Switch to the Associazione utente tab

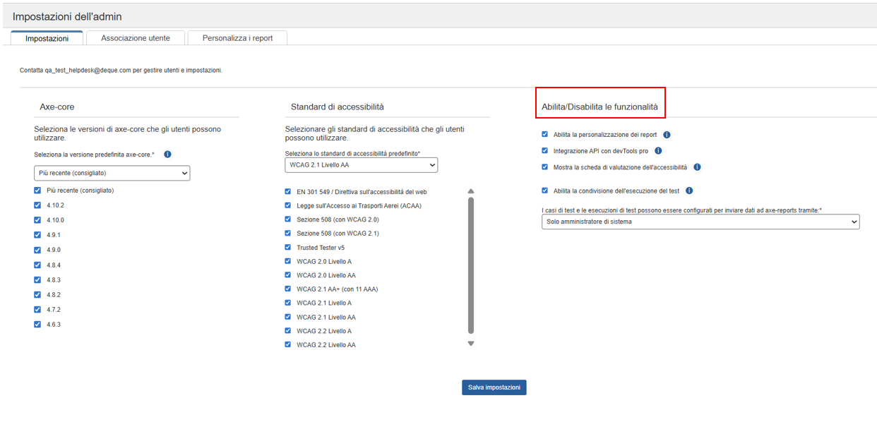135,38
